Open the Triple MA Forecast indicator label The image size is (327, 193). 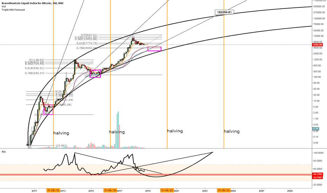(13, 10)
